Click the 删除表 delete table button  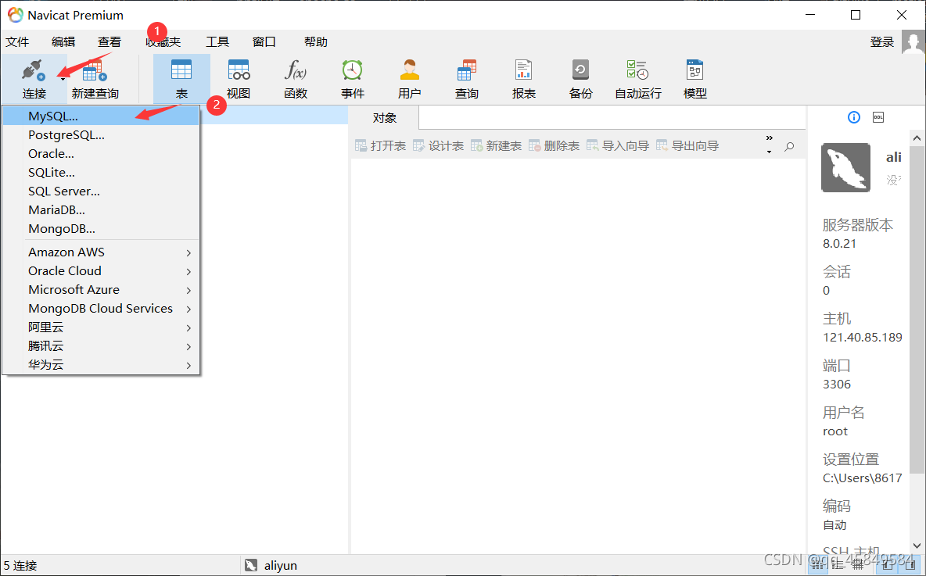pyautogui.click(x=554, y=146)
